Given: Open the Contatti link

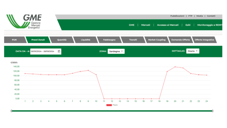Looking at the screenshot, I should (211, 16).
